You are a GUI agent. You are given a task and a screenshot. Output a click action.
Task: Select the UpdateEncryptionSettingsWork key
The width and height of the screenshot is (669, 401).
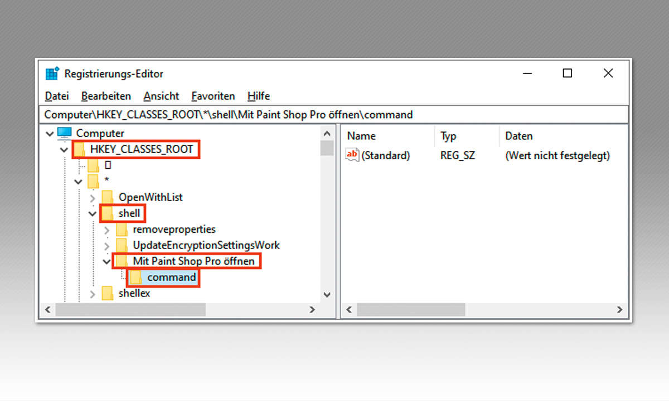pyautogui.click(x=206, y=245)
